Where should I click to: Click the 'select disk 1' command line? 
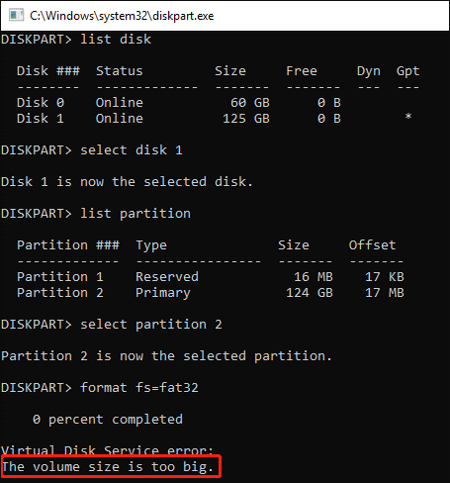(92, 150)
